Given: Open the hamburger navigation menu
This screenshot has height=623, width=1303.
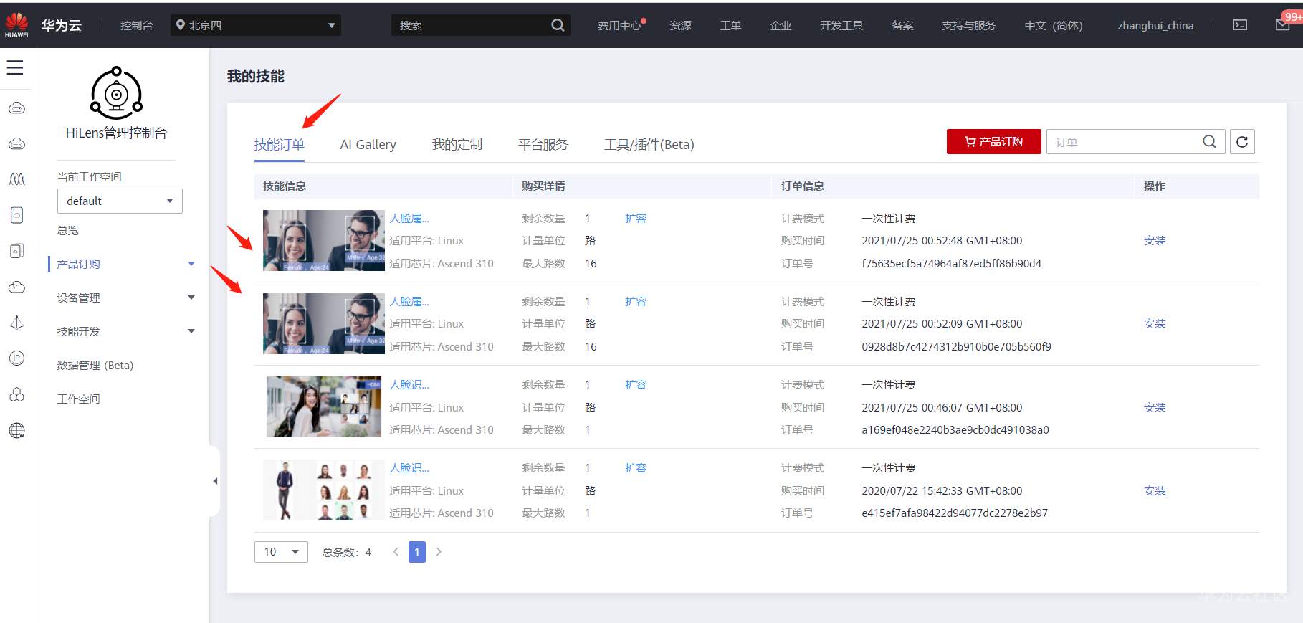Looking at the screenshot, I should 15,67.
